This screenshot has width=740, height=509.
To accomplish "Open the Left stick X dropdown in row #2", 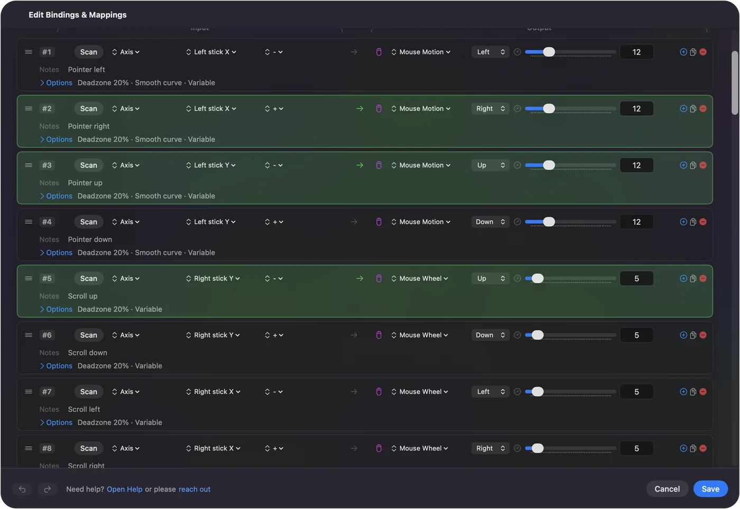I will coord(211,109).
